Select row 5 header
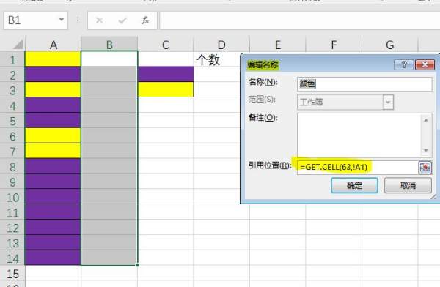The width and height of the screenshot is (440, 287). point(12,121)
